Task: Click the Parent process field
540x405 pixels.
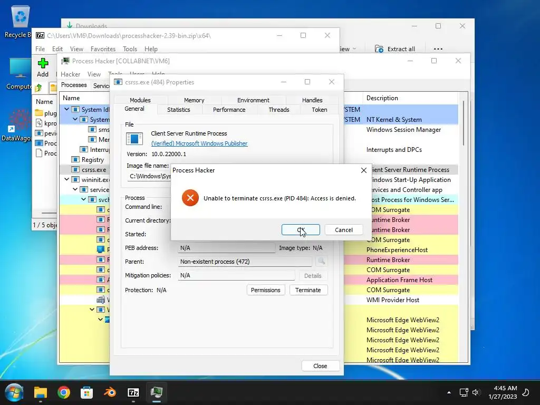Action: pos(245,262)
